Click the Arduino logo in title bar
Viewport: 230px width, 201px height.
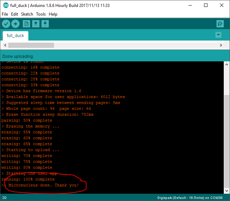point(6,6)
